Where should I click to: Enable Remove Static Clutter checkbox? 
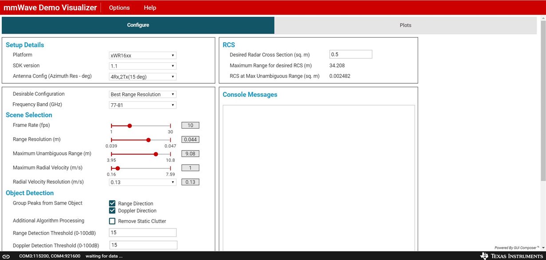pyautogui.click(x=112, y=221)
